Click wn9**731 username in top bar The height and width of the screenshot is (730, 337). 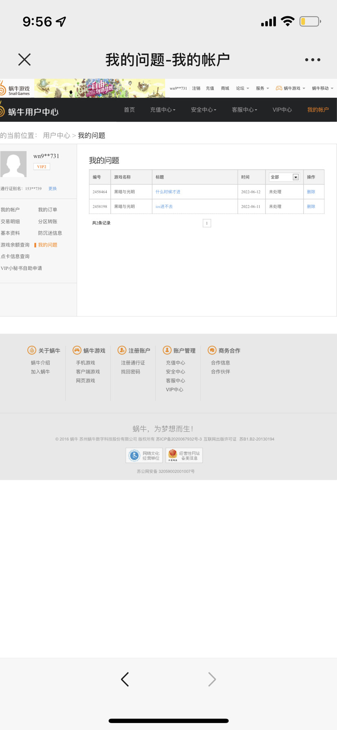[x=178, y=88]
